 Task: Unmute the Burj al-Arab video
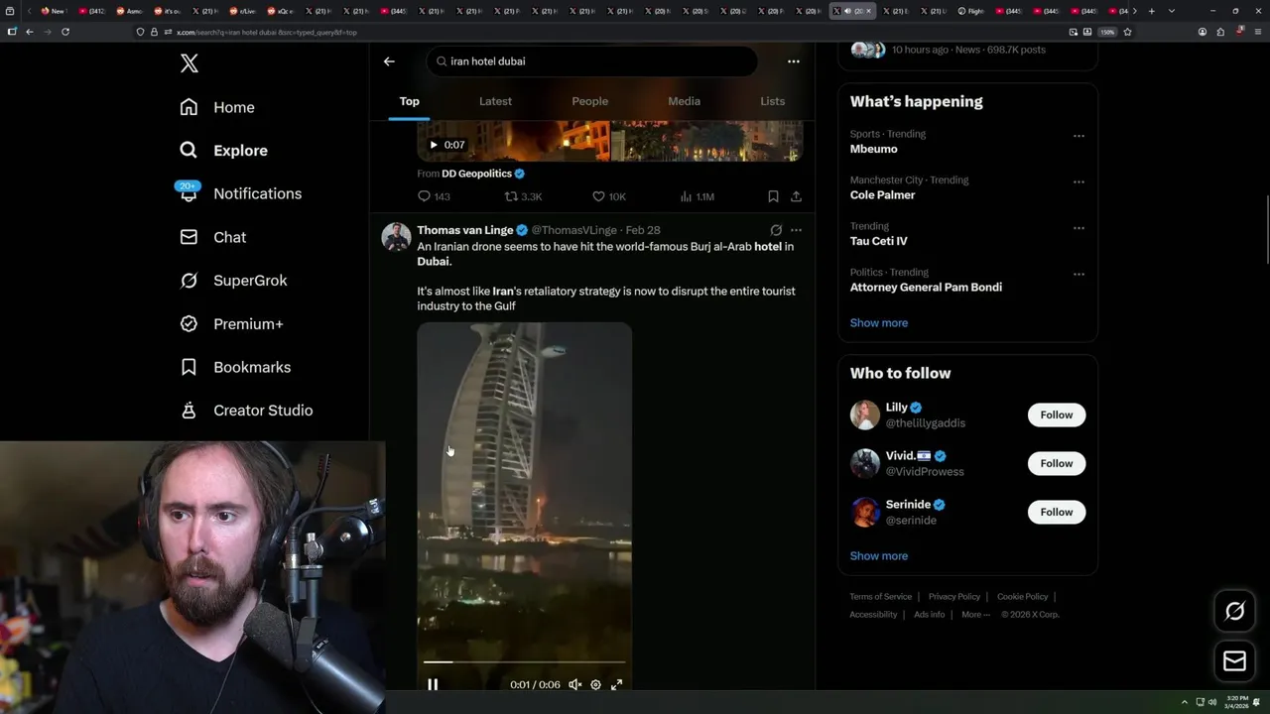point(574,684)
